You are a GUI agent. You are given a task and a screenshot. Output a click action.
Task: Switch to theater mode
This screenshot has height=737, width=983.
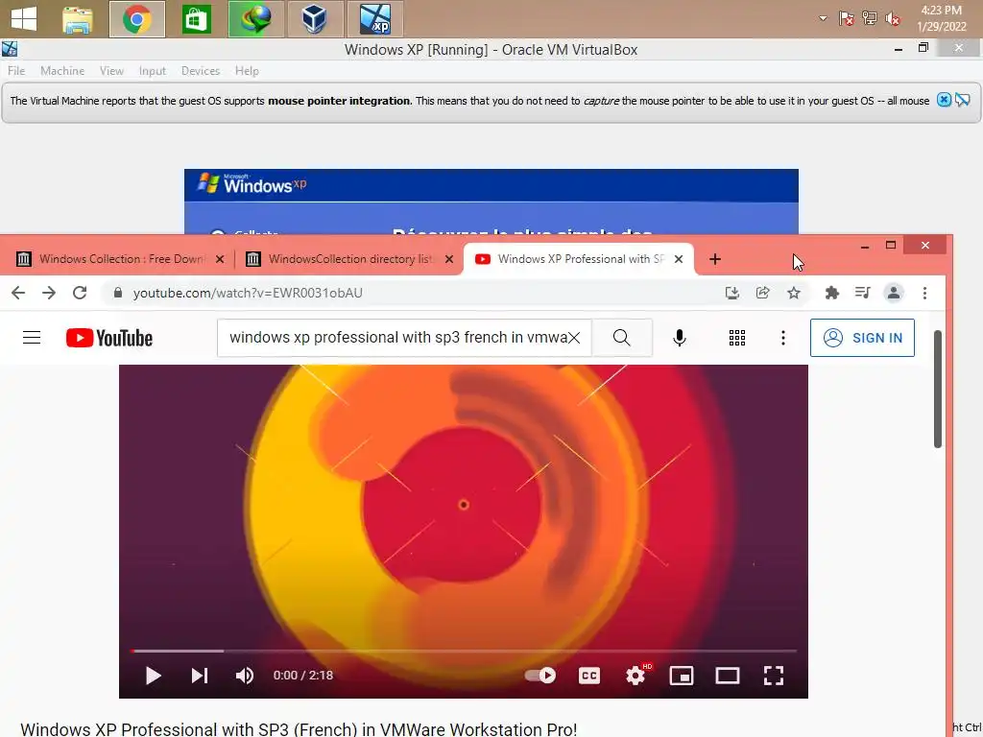(728, 676)
